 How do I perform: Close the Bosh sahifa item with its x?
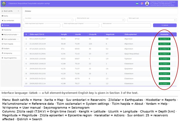point(18,11)
